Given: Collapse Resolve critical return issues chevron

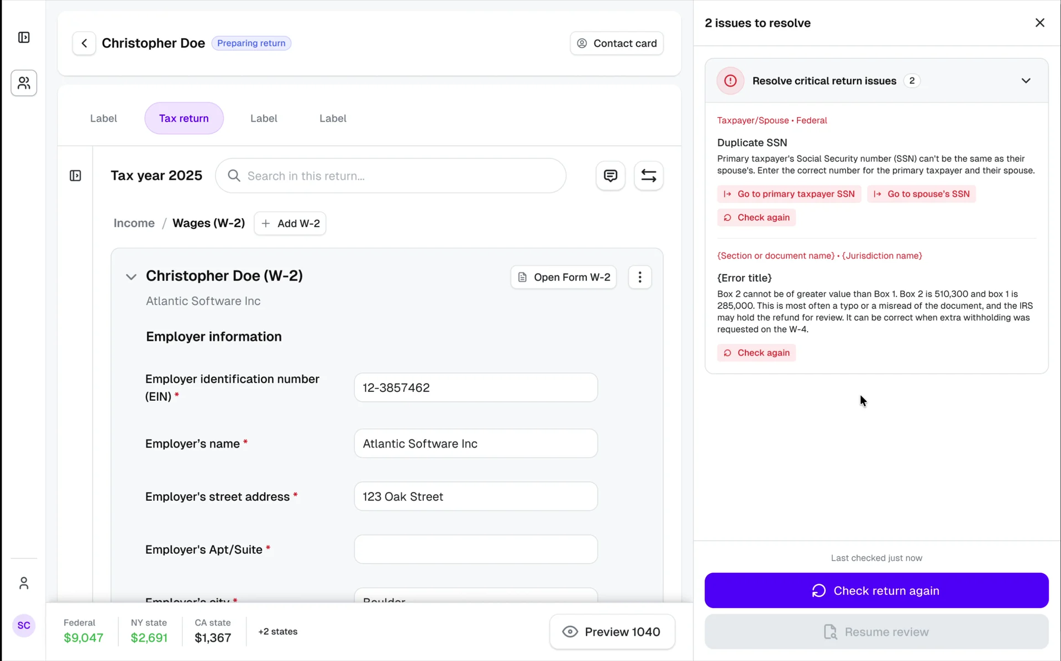Looking at the screenshot, I should click(1026, 81).
